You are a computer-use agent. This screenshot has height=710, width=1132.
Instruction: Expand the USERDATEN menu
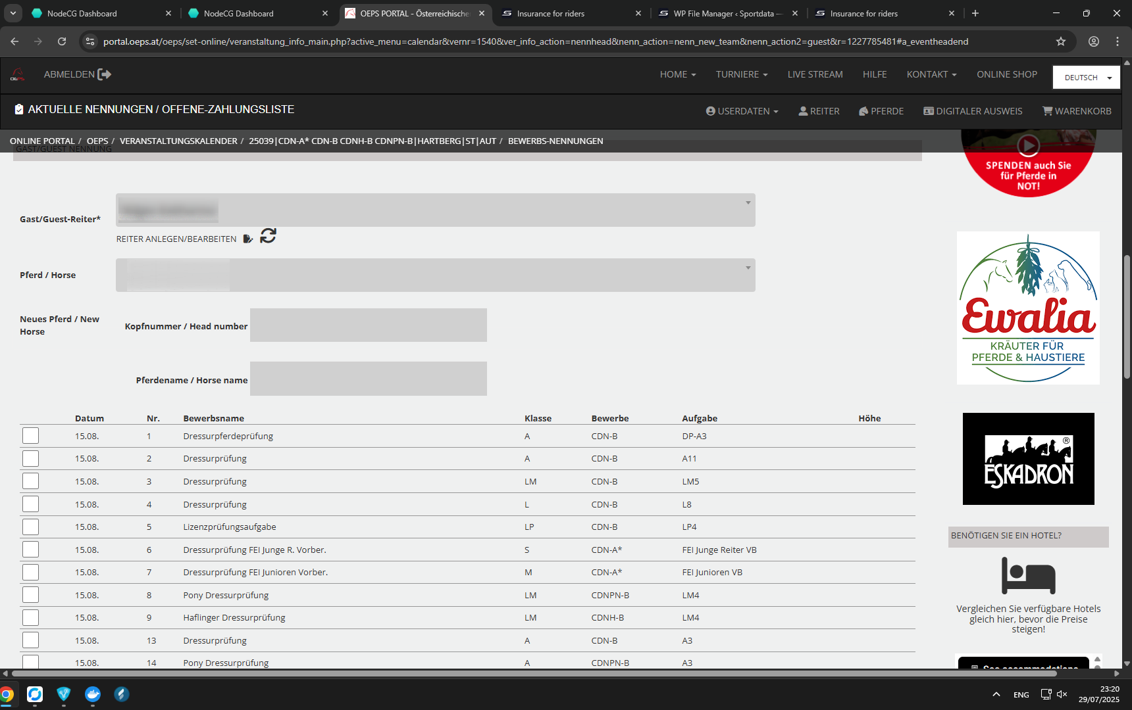(742, 111)
